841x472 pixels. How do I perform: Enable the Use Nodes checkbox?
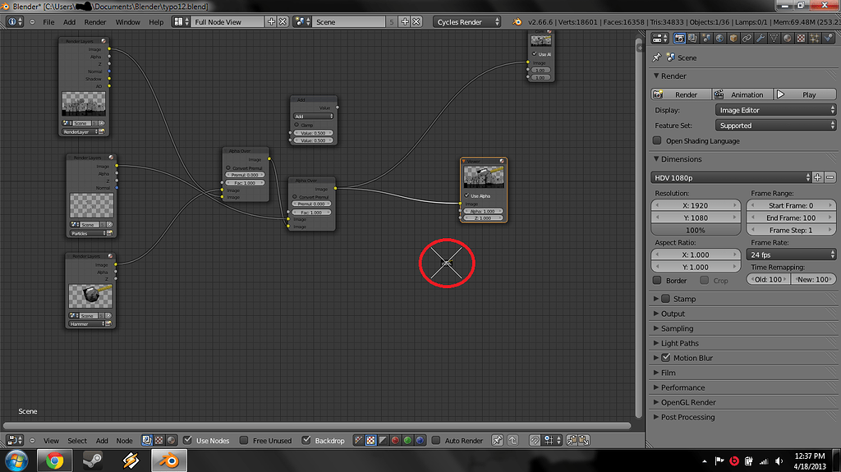[x=187, y=440]
